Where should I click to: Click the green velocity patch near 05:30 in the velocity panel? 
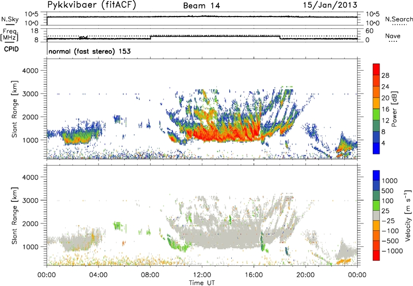tap(117, 226)
